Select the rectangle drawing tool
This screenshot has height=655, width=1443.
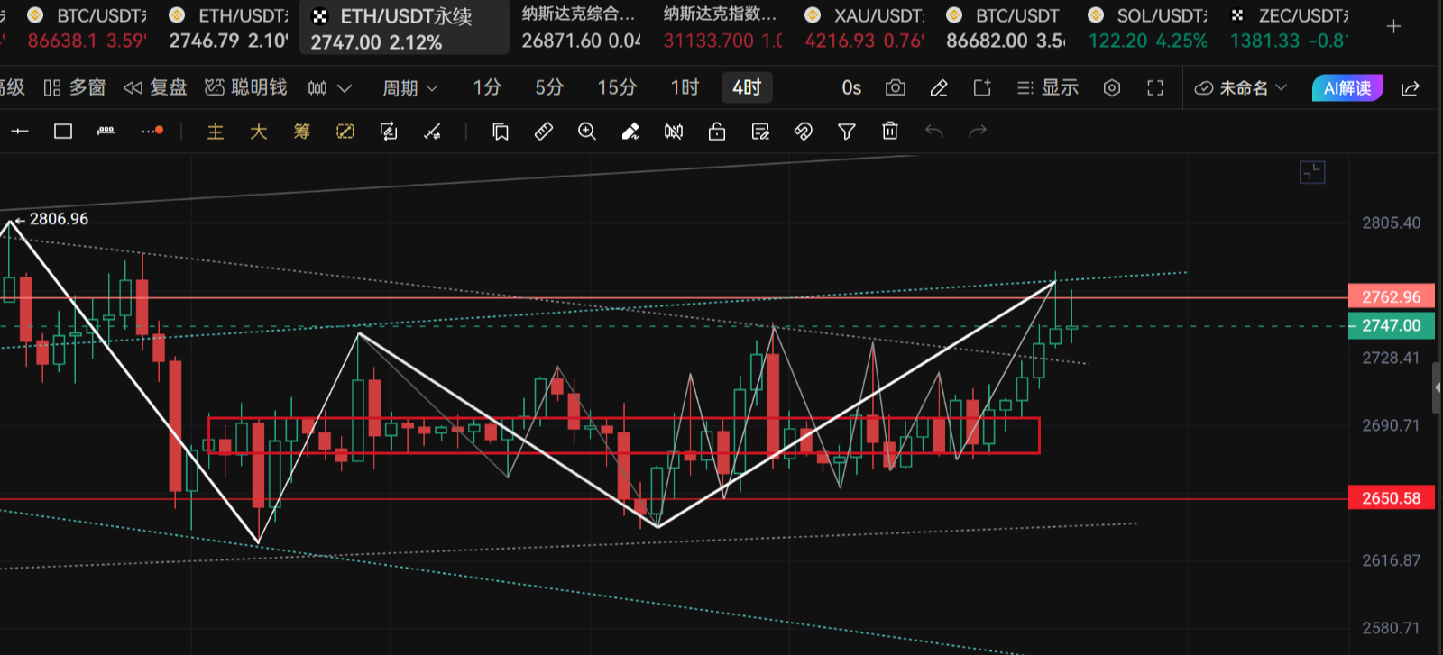coord(63,132)
